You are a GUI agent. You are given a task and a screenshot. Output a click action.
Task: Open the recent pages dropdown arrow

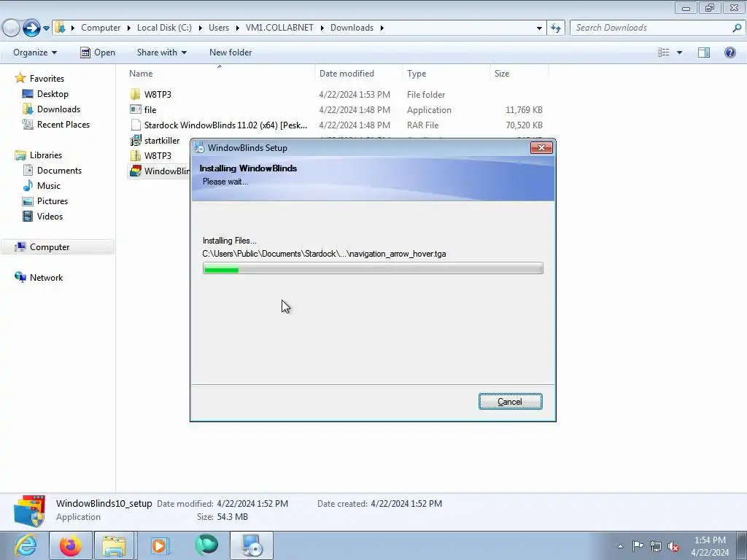tap(46, 28)
